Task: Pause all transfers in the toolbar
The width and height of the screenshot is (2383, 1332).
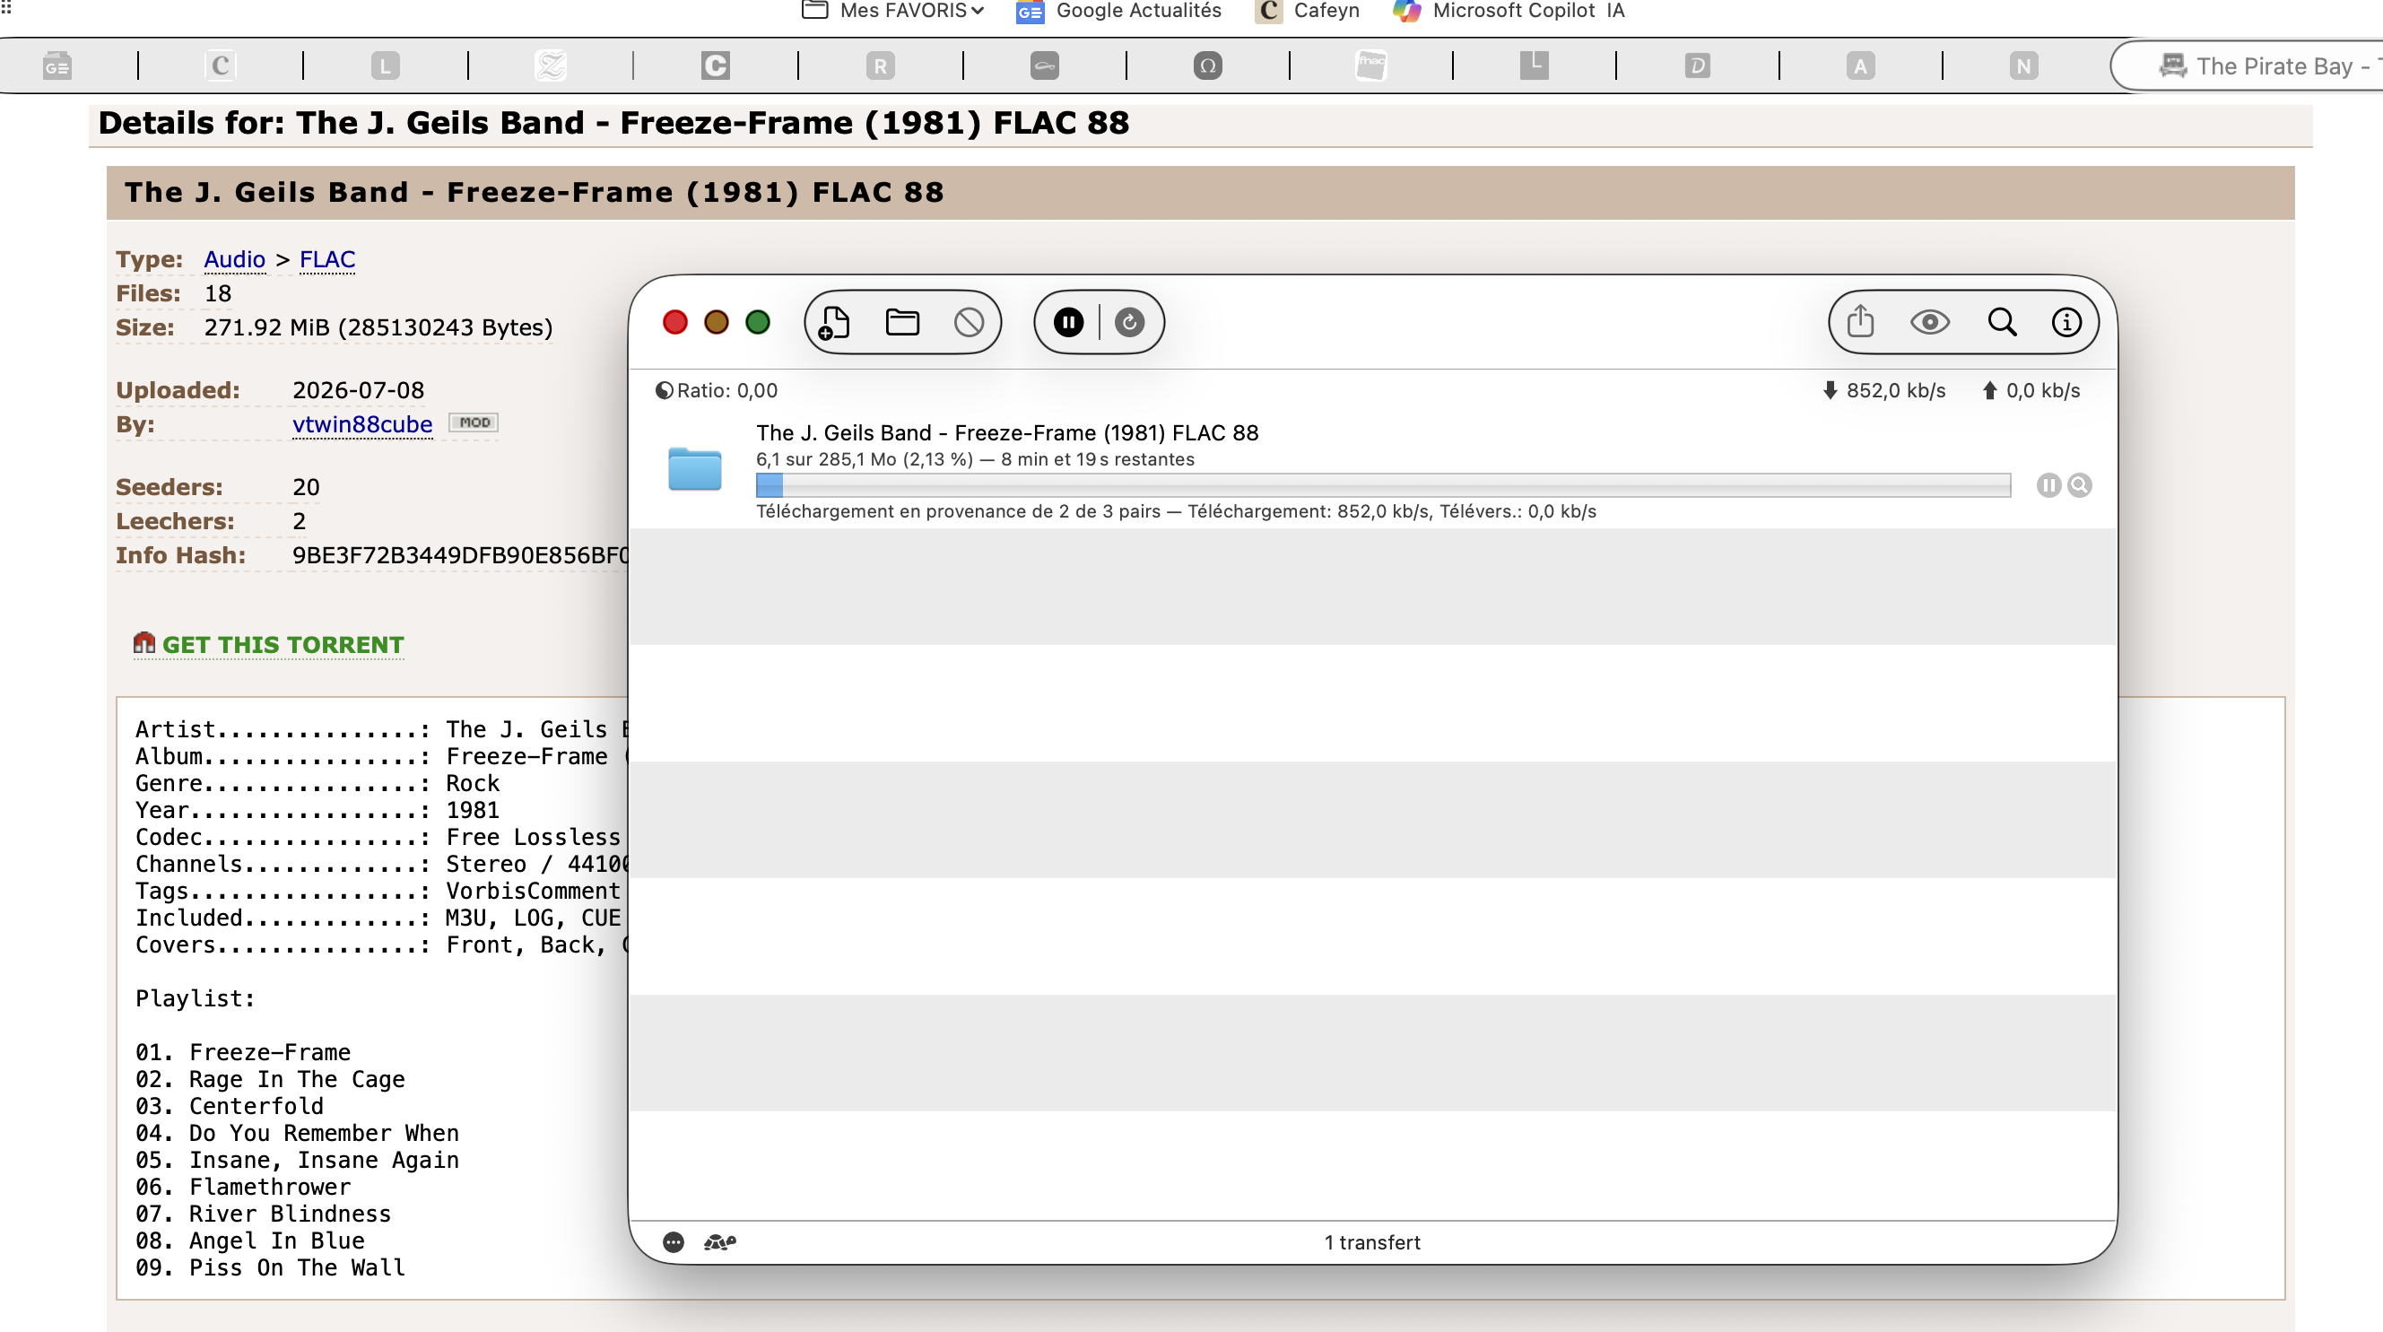Action: tap(1068, 323)
